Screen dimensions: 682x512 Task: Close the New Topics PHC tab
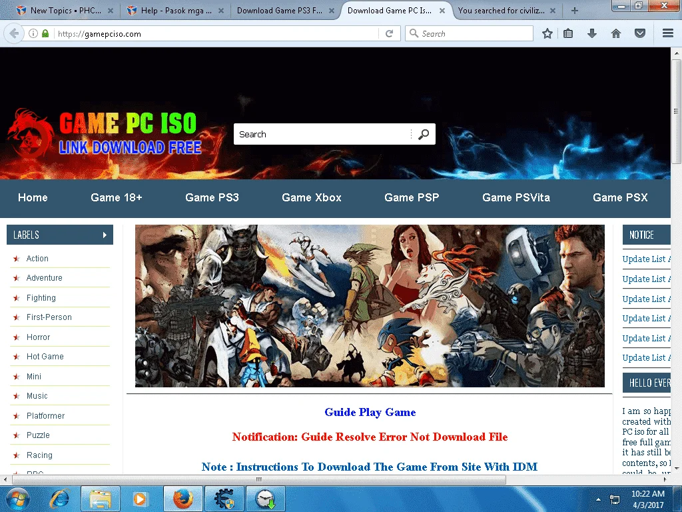(111, 11)
